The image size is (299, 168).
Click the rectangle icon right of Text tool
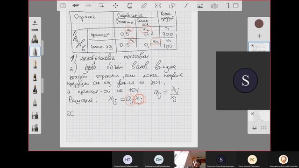coord(235,6)
